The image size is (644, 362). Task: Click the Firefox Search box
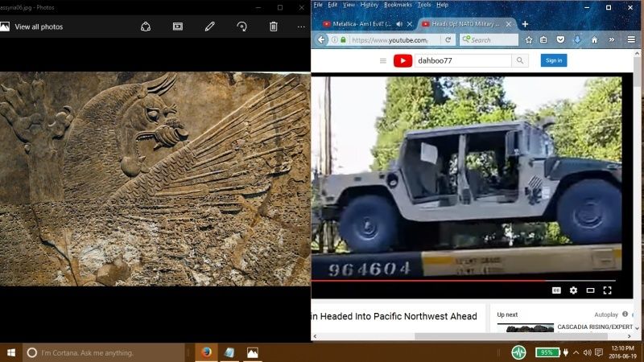[489, 39]
